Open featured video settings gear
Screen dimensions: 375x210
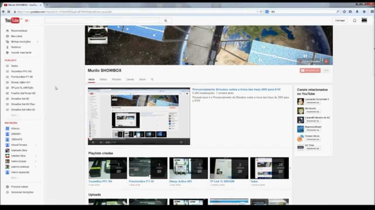[x=181, y=142]
